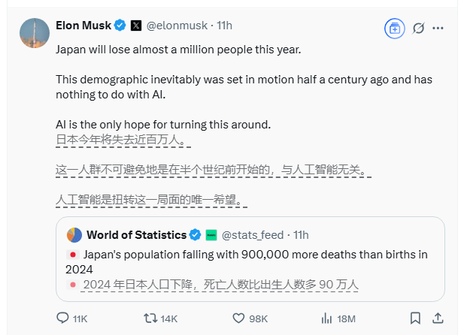Click the green badge next to World of Statistics
The width and height of the screenshot is (461, 335).
(211, 234)
